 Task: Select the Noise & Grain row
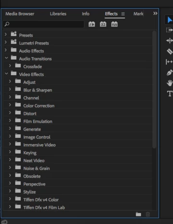(78, 168)
